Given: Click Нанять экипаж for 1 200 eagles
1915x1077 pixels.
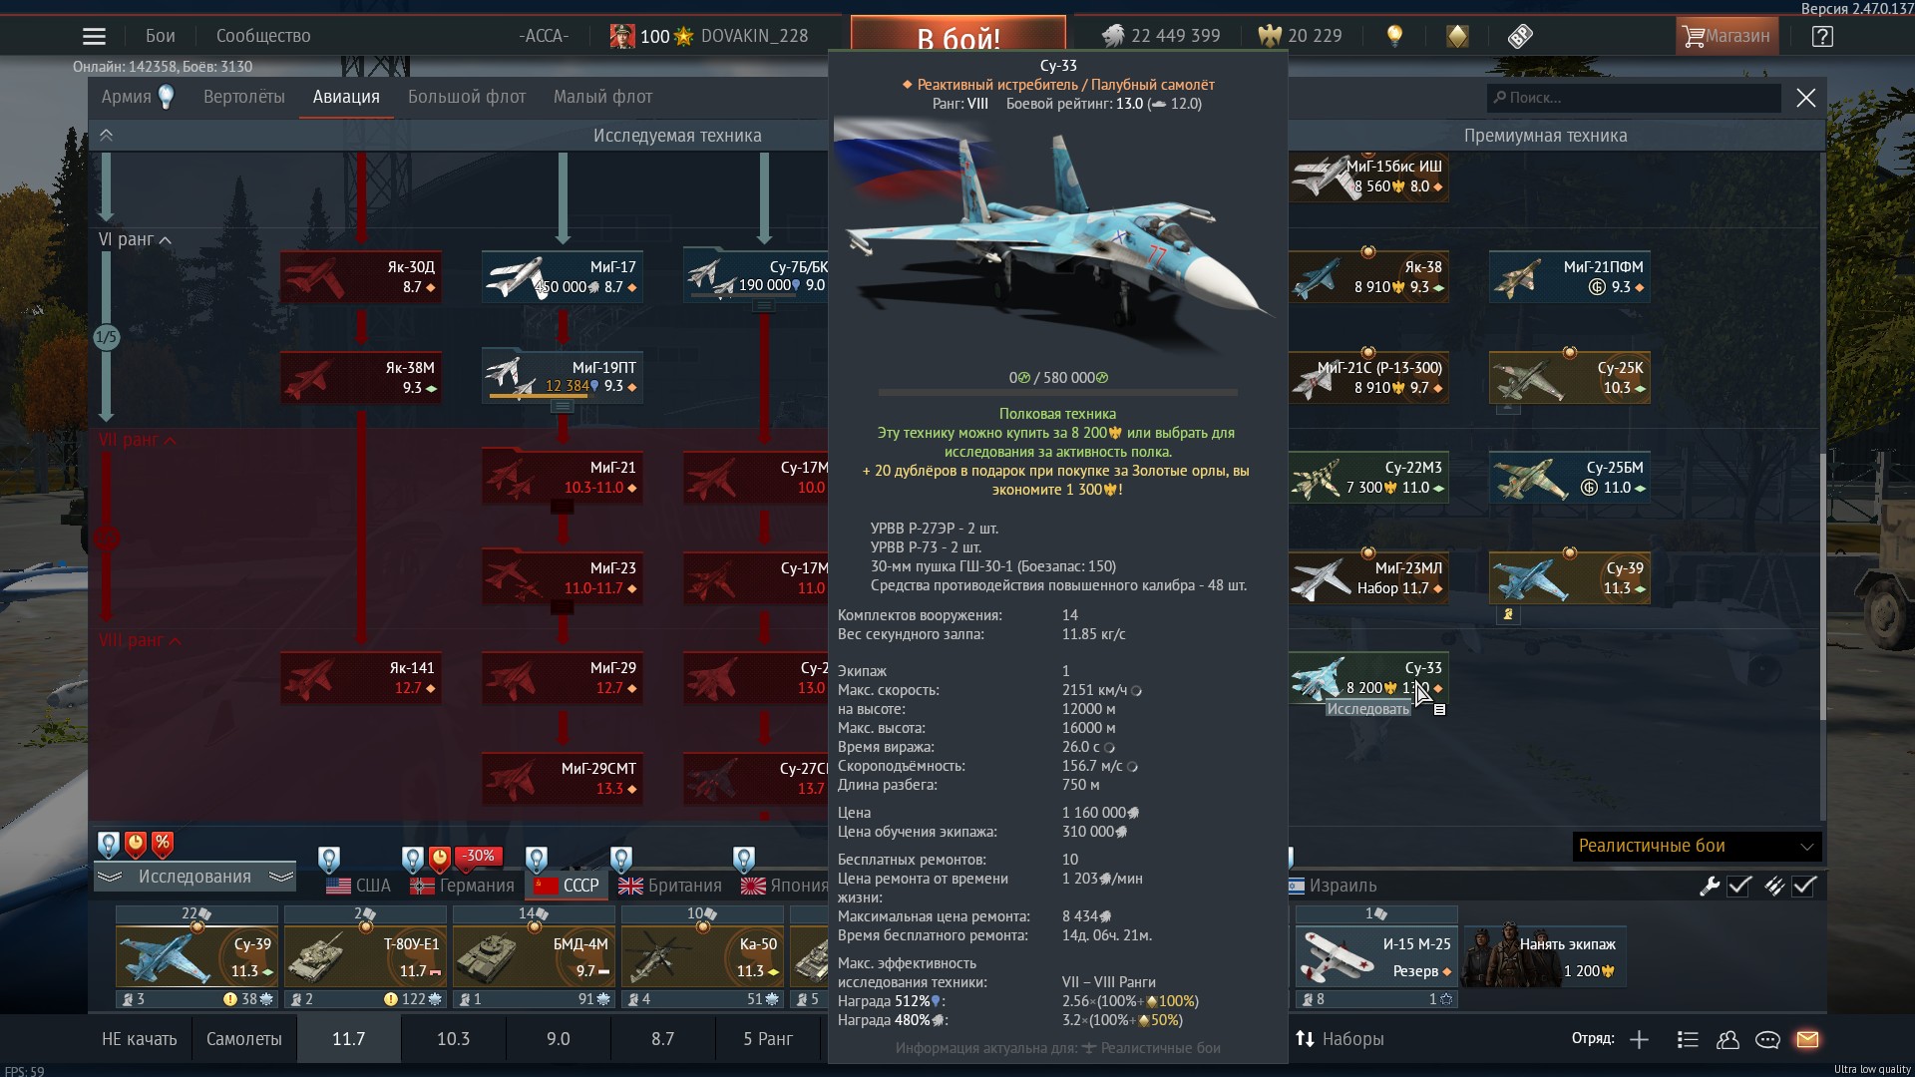Looking at the screenshot, I should pos(1545,957).
